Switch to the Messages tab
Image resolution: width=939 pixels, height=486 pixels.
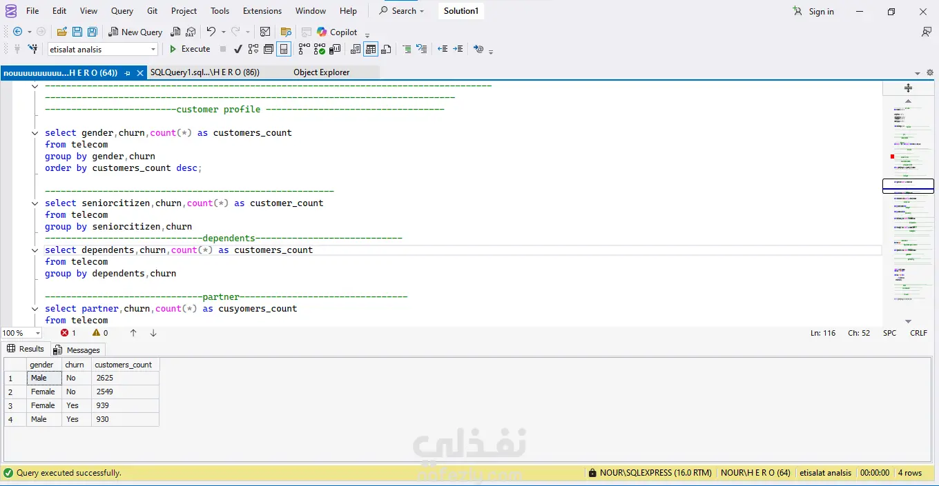click(77, 350)
